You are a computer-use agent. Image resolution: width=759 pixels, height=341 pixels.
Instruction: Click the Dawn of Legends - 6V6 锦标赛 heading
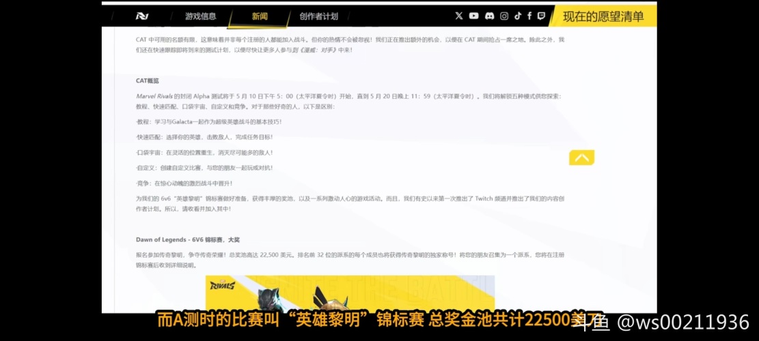188,239
